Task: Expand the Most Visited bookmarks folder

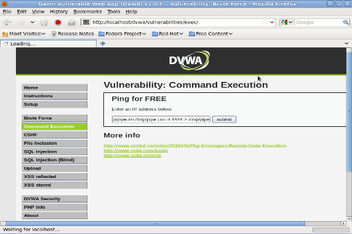Action: coord(24,34)
